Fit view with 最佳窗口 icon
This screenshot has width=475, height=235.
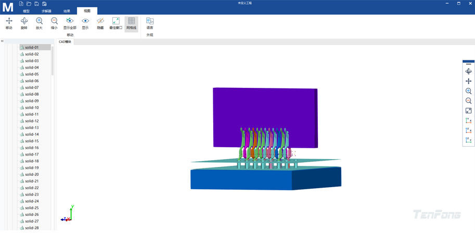[115, 23]
